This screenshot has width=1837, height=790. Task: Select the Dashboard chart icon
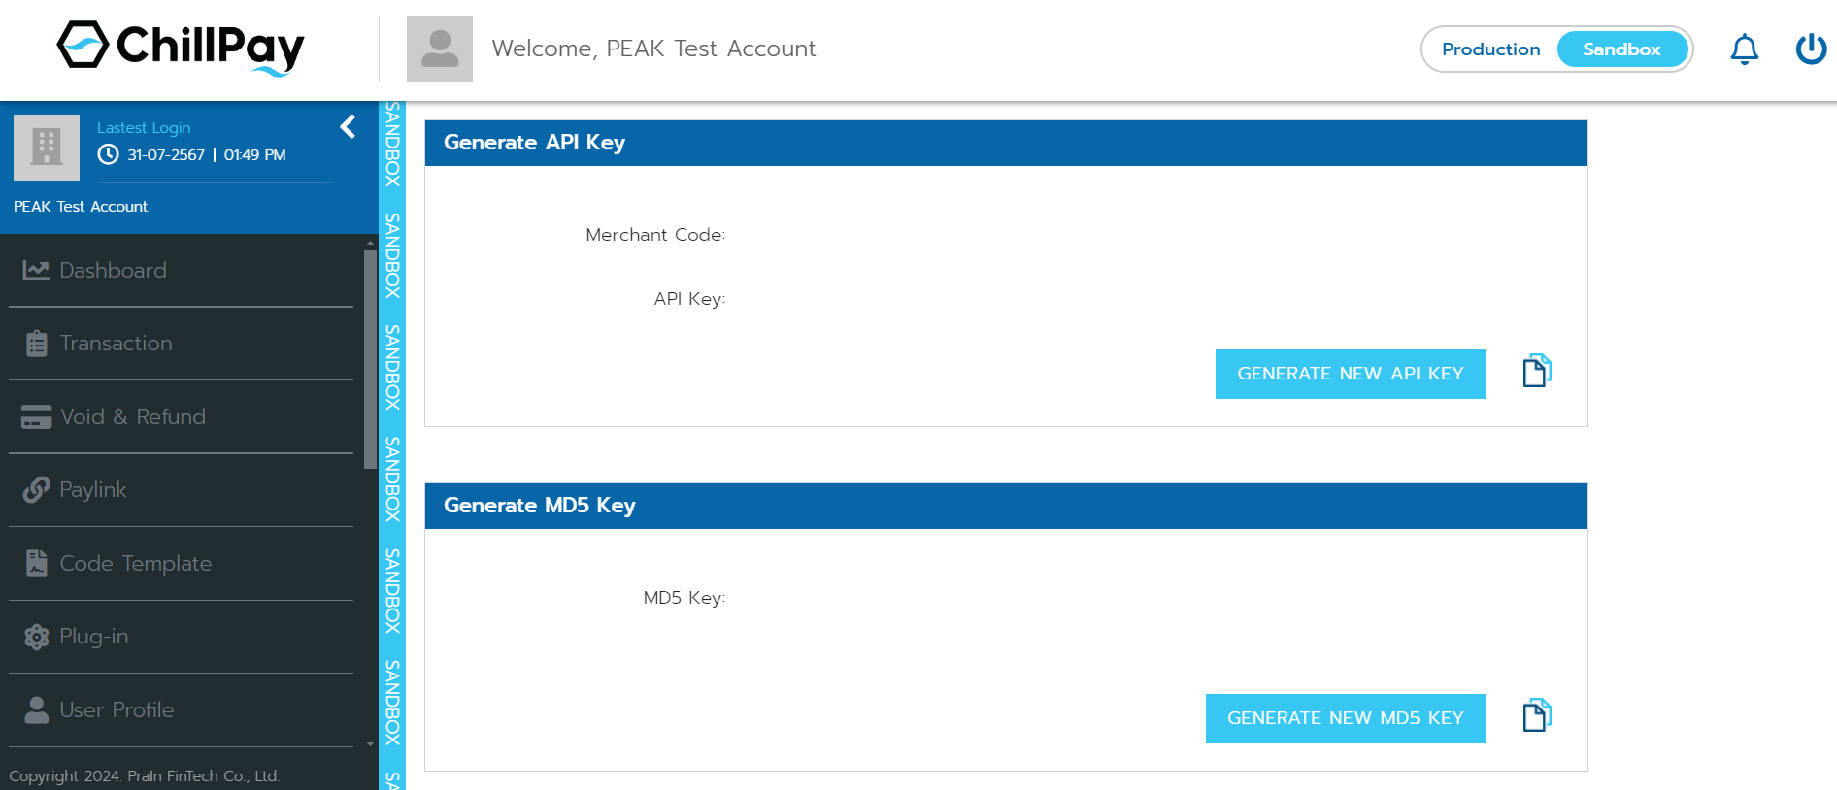36,270
